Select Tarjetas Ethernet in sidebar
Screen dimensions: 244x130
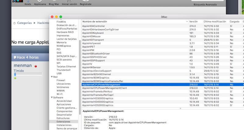[x=66, y=67]
